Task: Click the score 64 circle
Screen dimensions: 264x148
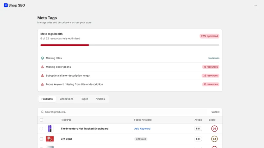Action: 214,139
